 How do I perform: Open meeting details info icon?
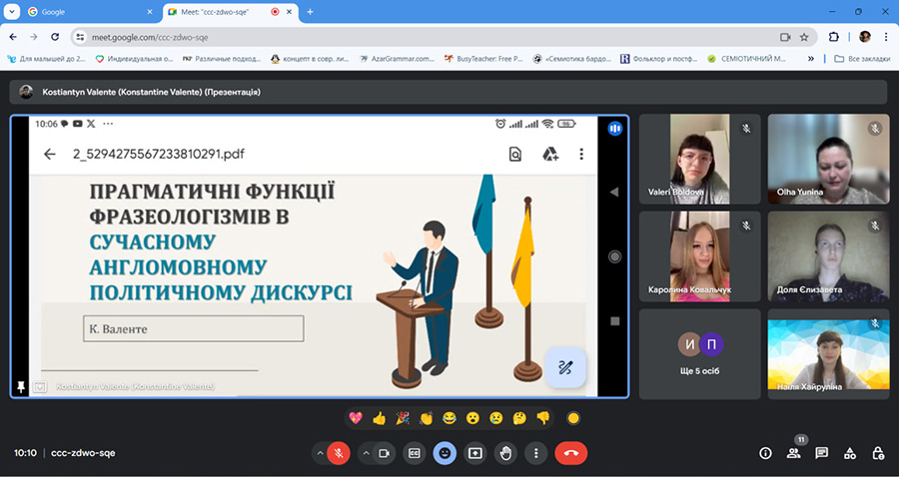pyautogui.click(x=765, y=453)
